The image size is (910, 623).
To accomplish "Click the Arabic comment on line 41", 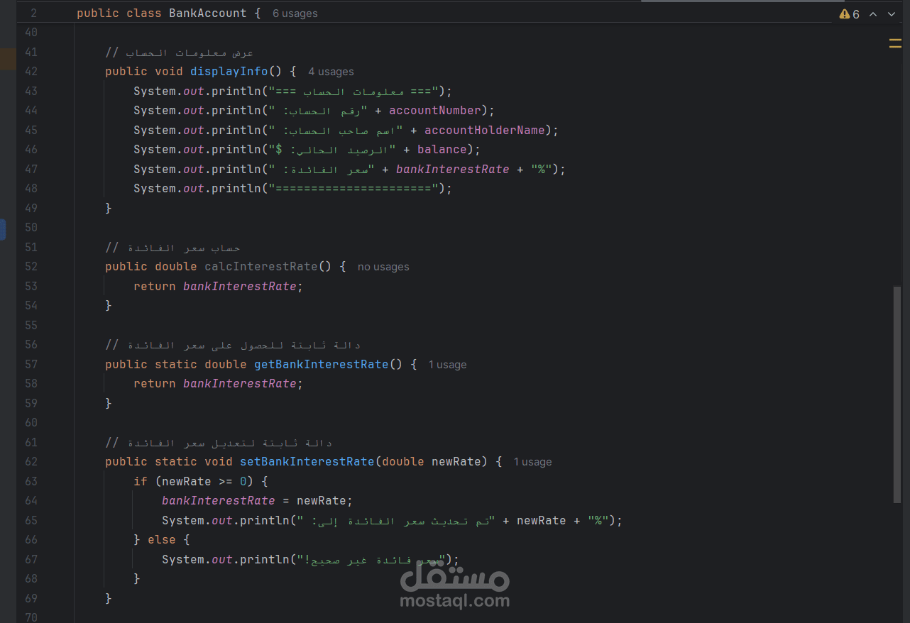I will click(x=180, y=53).
